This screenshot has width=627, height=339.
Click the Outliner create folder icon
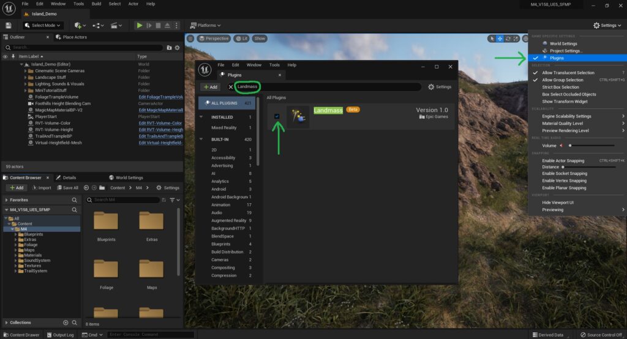click(x=169, y=48)
